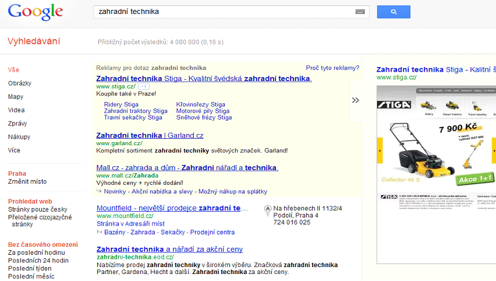The image size is (496, 281).
Task: Click 'Změnit místo' to change location
Action: (27, 181)
